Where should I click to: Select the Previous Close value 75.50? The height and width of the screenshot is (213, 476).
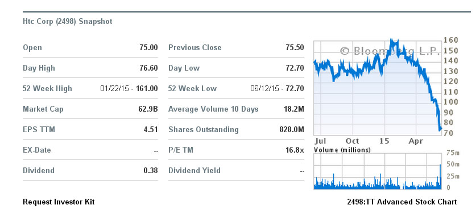point(295,48)
